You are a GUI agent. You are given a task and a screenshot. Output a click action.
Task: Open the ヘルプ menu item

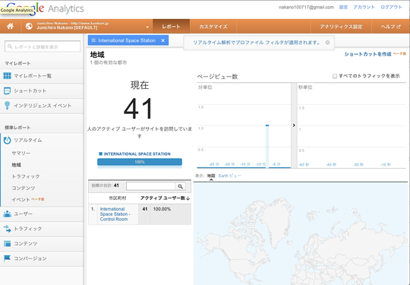[x=391, y=27]
